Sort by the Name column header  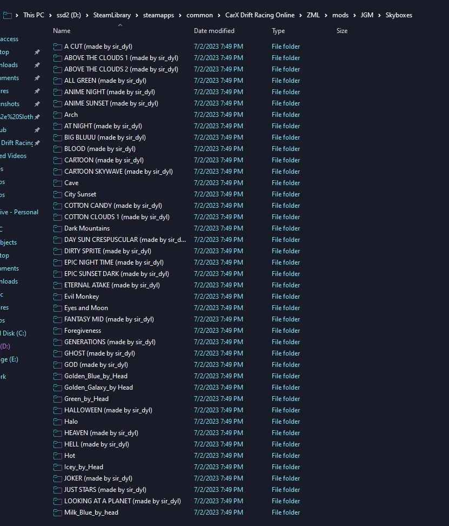click(x=62, y=31)
